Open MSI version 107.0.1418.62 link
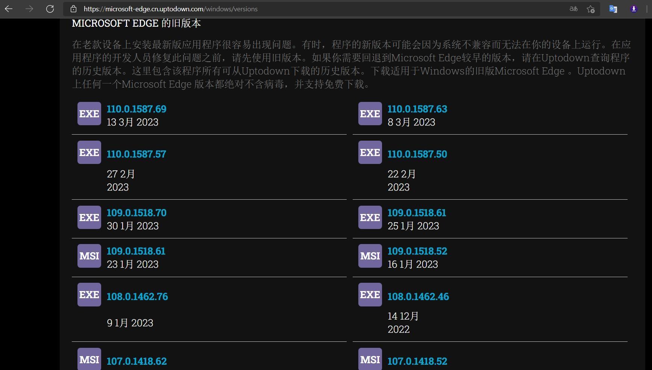652x370 pixels. coord(136,361)
